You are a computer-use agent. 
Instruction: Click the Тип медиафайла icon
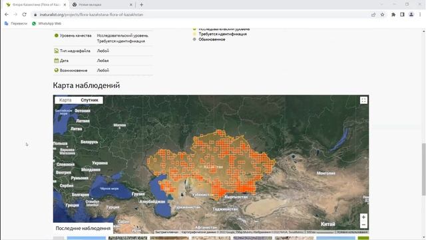tap(56, 51)
